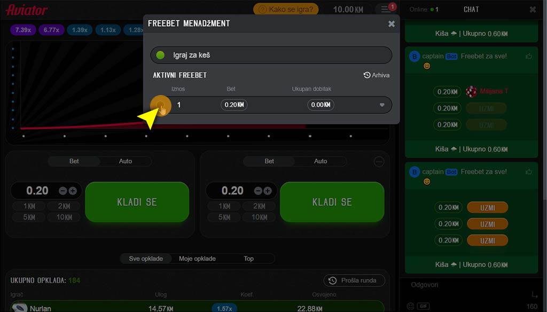Open Prošla runda history
Image resolution: width=547 pixels, height=312 pixels.
[354, 280]
